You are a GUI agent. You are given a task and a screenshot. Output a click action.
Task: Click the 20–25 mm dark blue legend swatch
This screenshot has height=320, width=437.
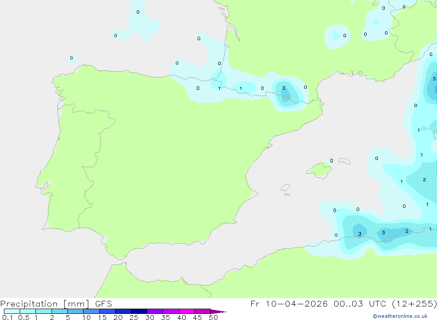point(123,311)
